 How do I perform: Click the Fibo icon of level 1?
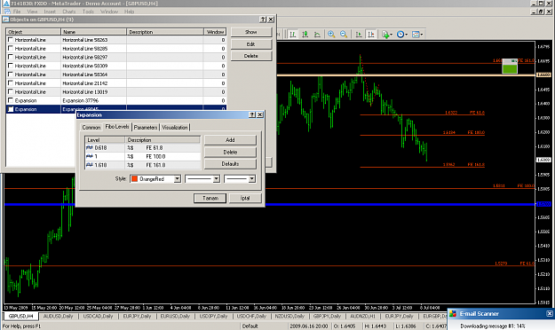pos(90,156)
